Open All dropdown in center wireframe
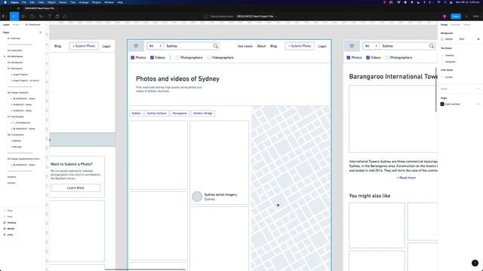Screen dimensions: 483x271 click(x=155, y=46)
